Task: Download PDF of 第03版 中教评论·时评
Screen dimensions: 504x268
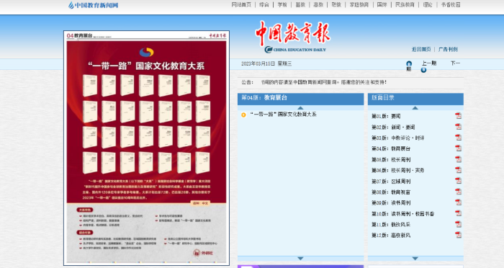Action: tap(458, 138)
